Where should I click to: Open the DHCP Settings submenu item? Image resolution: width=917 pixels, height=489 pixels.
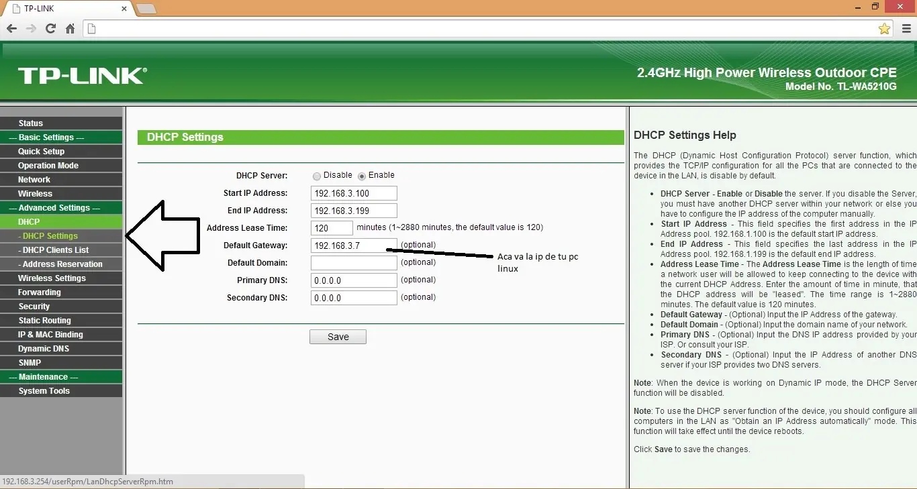[61, 236]
